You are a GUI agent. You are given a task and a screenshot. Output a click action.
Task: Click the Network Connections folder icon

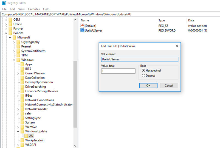tap(22, 100)
